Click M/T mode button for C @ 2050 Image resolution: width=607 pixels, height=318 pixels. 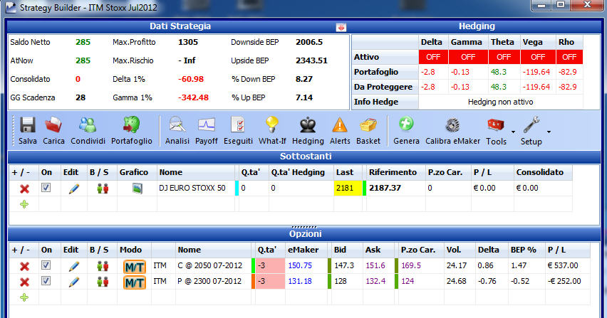coord(135,267)
